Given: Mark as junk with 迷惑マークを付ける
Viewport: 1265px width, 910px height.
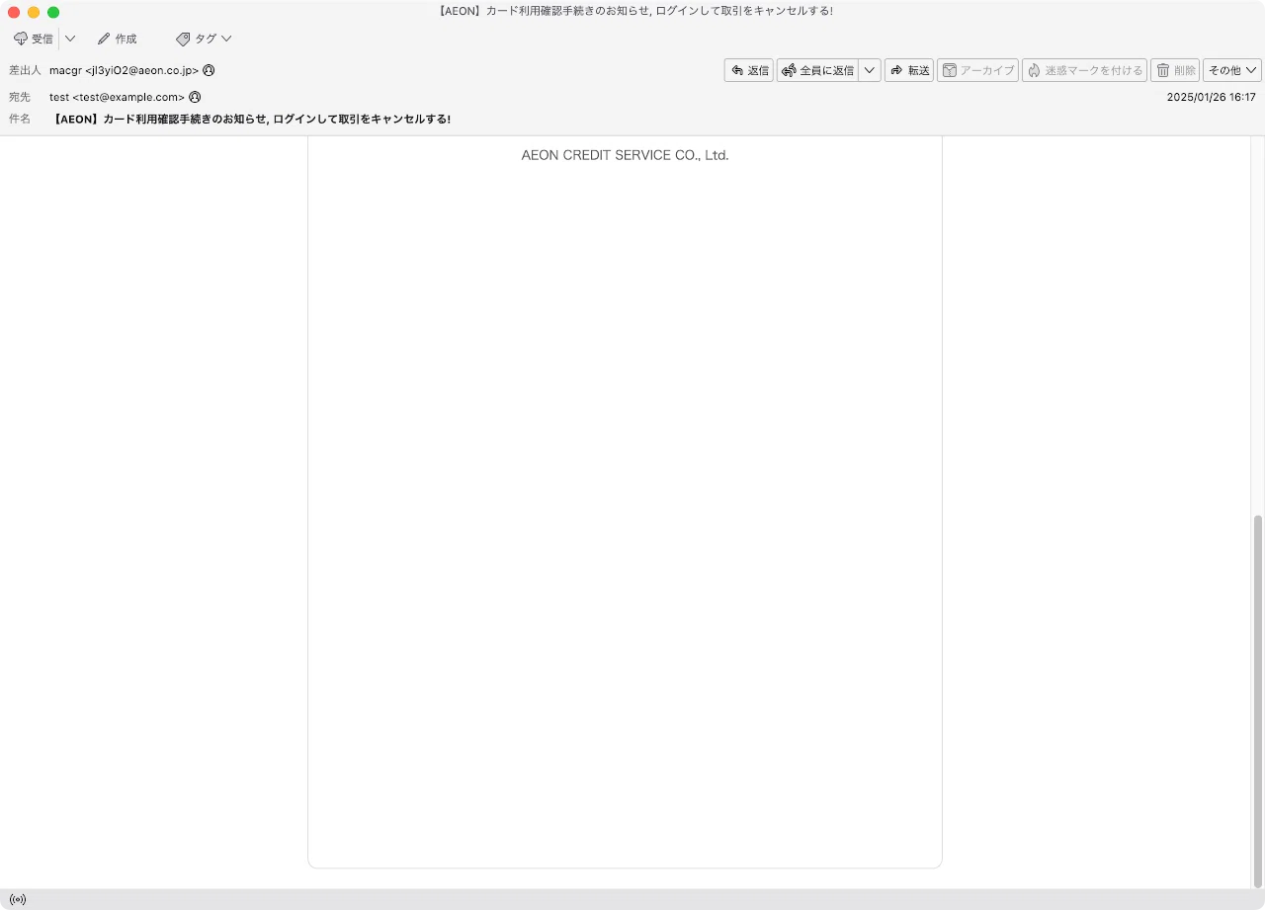Looking at the screenshot, I should point(1084,70).
